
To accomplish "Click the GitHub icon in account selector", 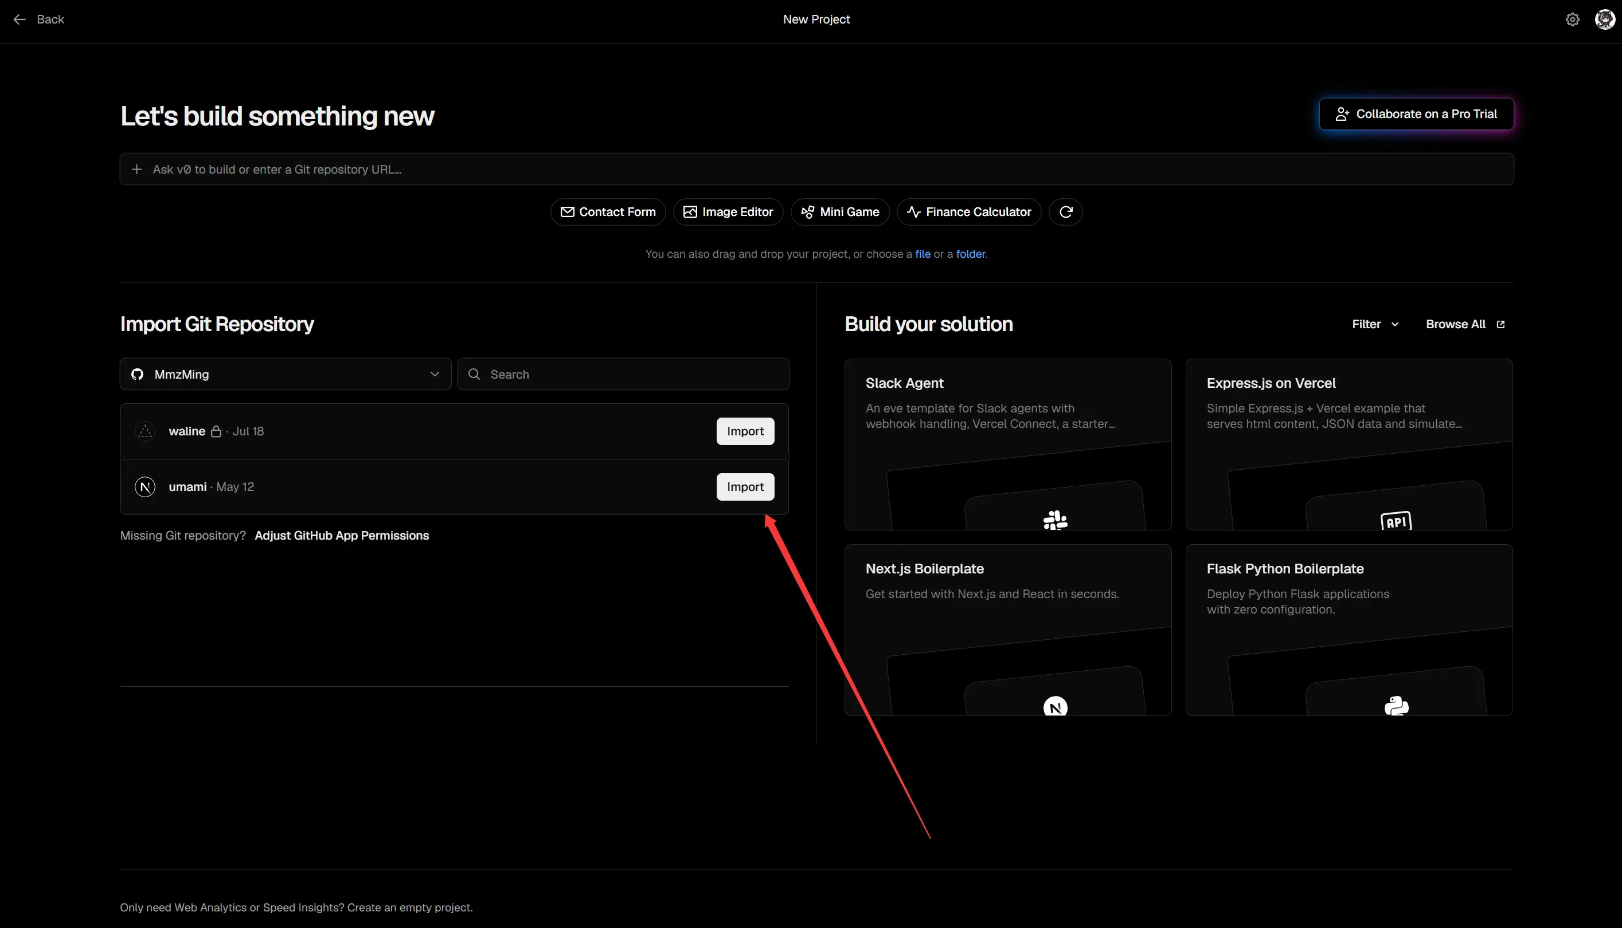I will tap(137, 374).
